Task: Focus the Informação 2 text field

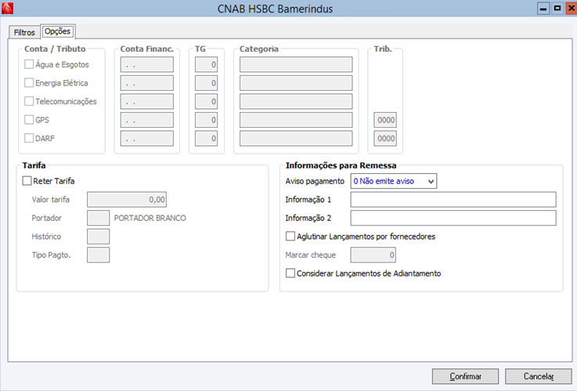Action: click(453, 218)
